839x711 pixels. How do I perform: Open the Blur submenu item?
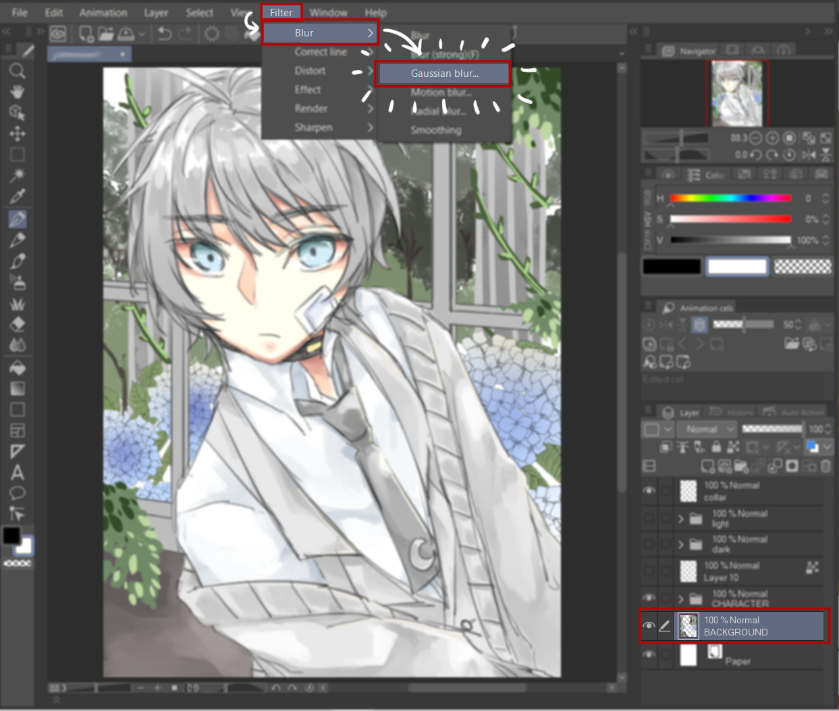click(x=319, y=32)
